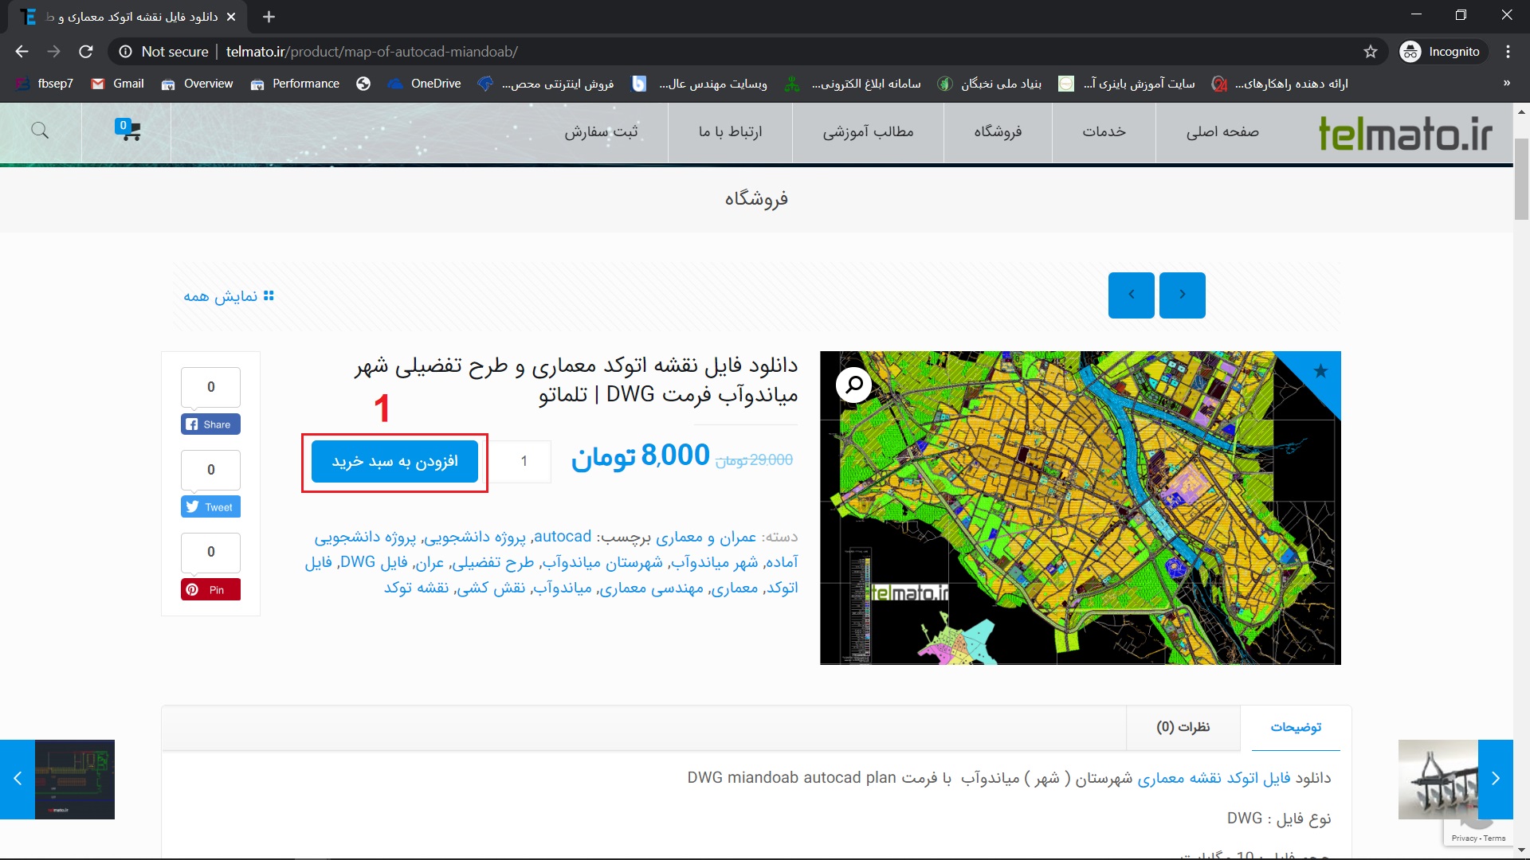Open the dark plan product thumbnail at left edge

pos(75,779)
